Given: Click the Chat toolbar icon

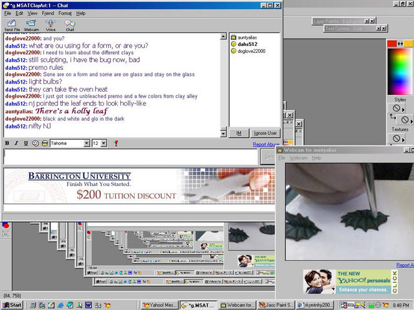Looking at the screenshot, I should [70, 25].
